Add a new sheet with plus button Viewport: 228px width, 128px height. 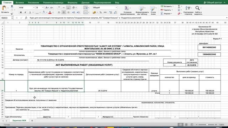(32, 121)
